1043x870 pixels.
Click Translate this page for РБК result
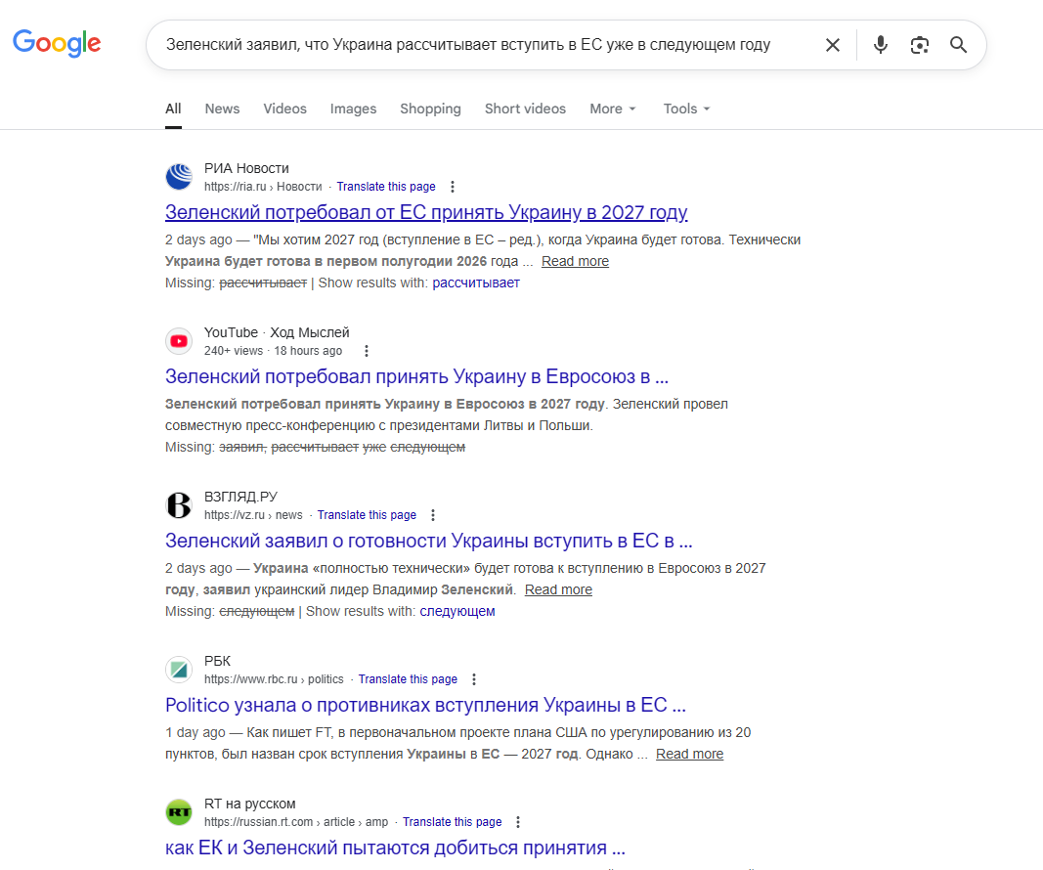(x=408, y=679)
